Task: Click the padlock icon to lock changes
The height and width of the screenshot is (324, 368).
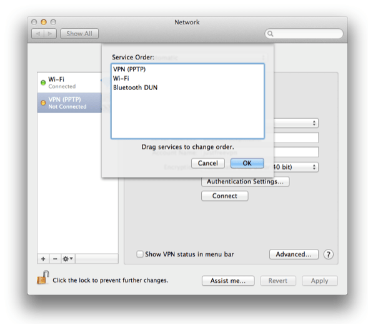Action: click(x=43, y=278)
